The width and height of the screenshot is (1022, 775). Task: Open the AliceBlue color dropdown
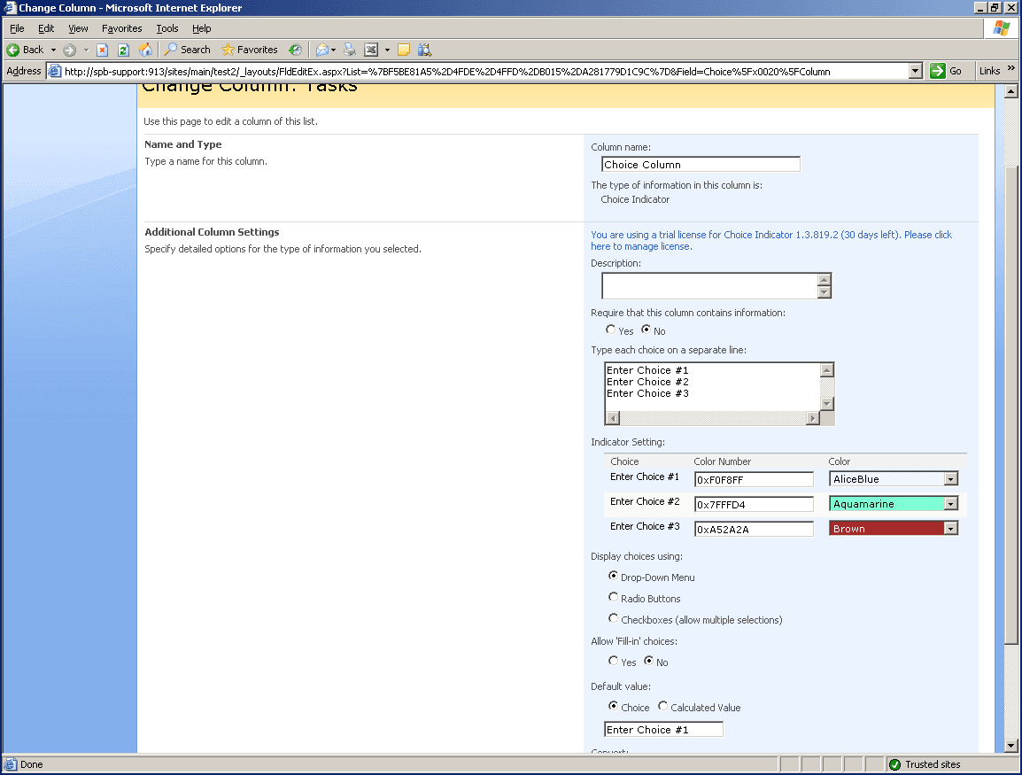point(951,479)
